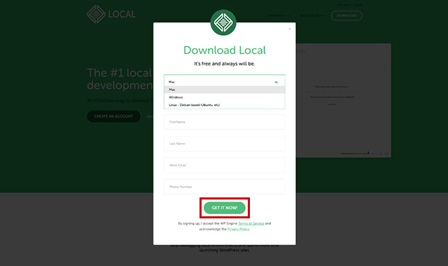Click the green GET IT NOW! button
Image resolution: width=448 pixels, height=266 pixels.
coord(224,208)
